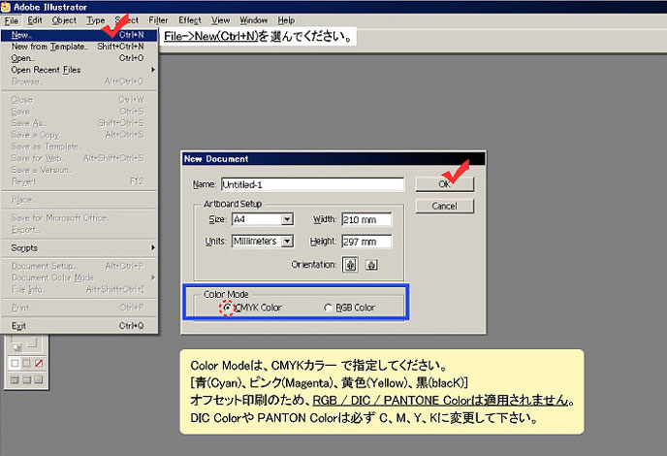Viewport: 667px width, 456px height.
Task: Click Default Fill and Stroke icon in toolbox
Action: coord(16,347)
